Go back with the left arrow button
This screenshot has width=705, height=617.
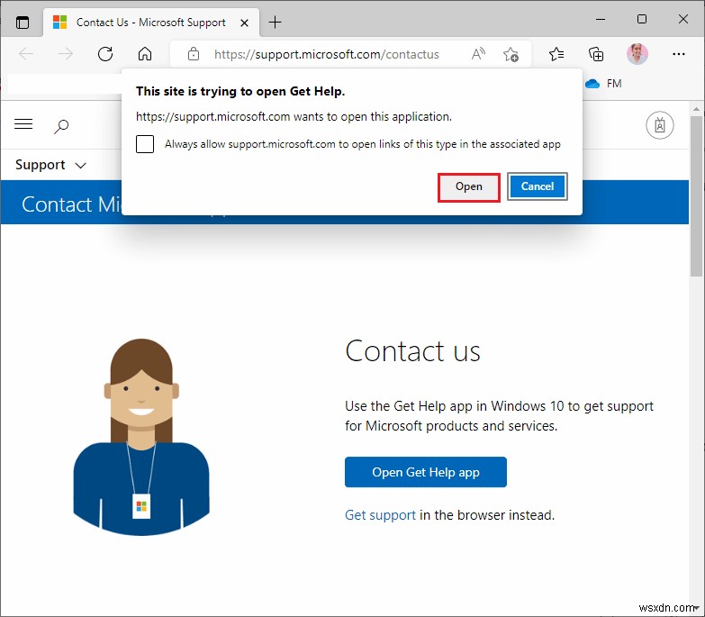(x=26, y=54)
